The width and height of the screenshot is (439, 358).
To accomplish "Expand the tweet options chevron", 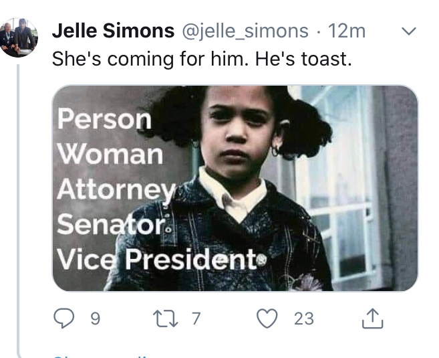I will tap(408, 31).
